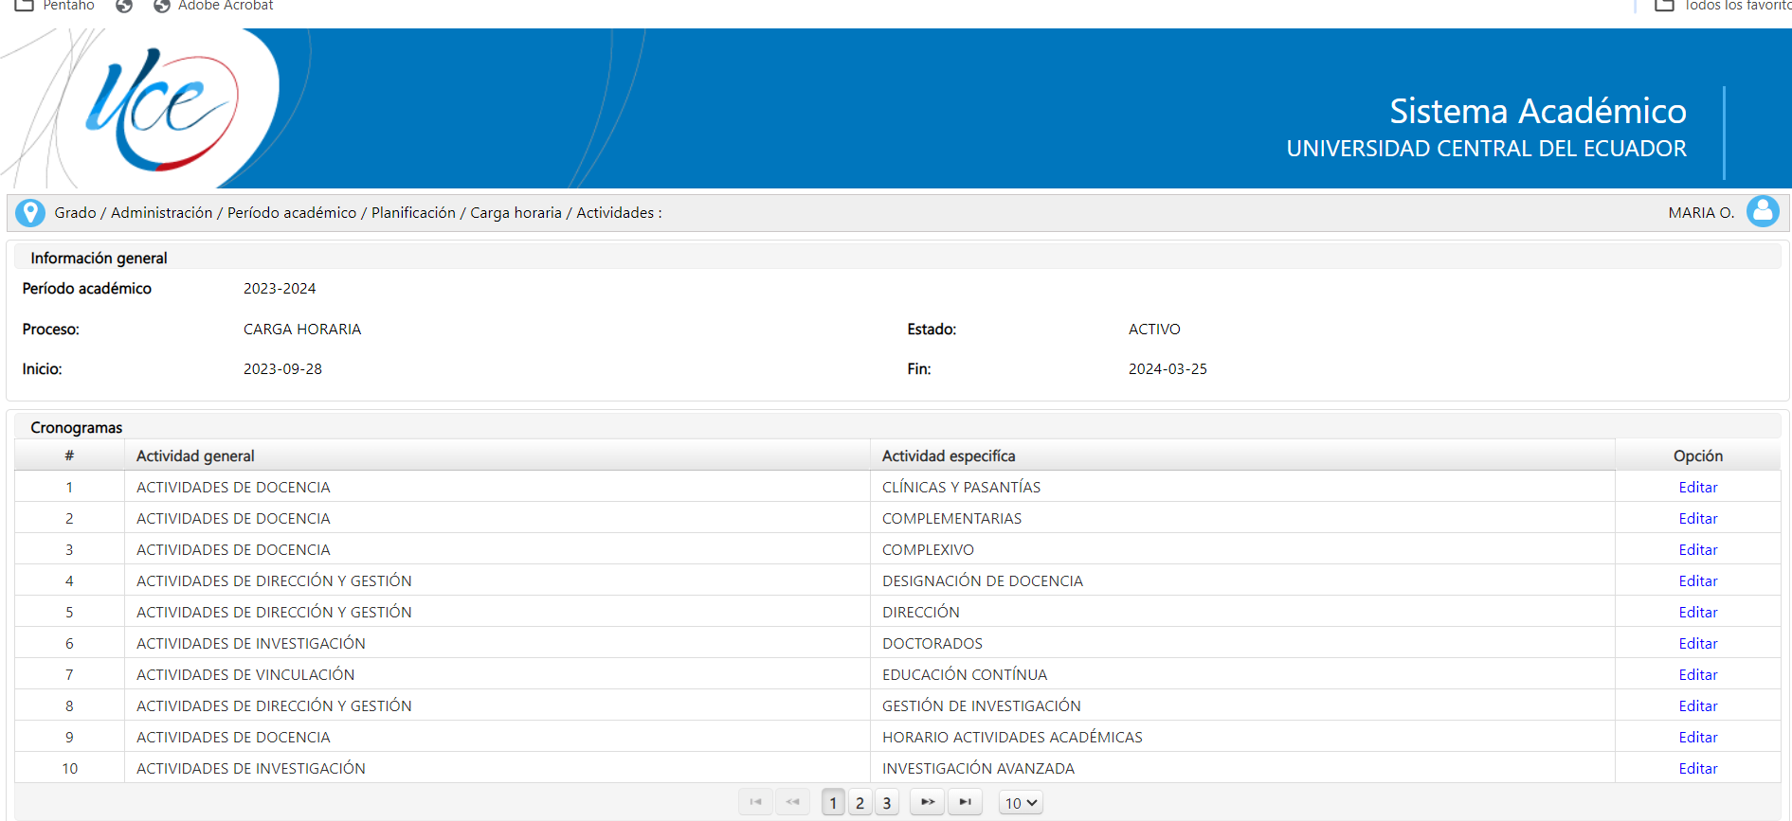Click the Sistema Académico title
1792x821 pixels.
1537,111
